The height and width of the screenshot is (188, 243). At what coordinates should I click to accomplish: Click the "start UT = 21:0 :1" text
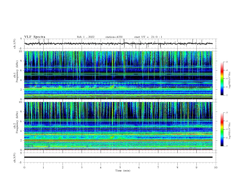coord(148,37)
